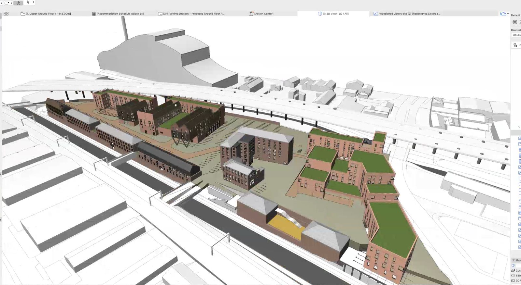Screen dimensions: 521x285
Task: Open the tab overview grid icon
Action: pyautogui.click(x=6, y=14)
